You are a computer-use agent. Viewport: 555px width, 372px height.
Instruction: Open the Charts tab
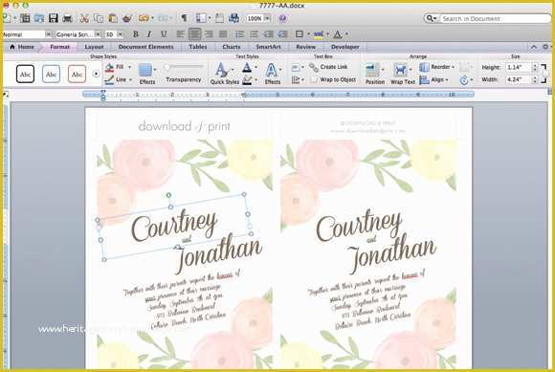[x=232, y=47]
